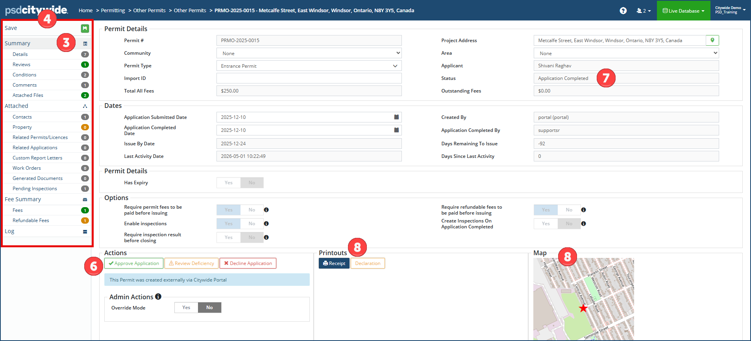
Task: Open the users icon in top bar
Action: pos(643,11)
